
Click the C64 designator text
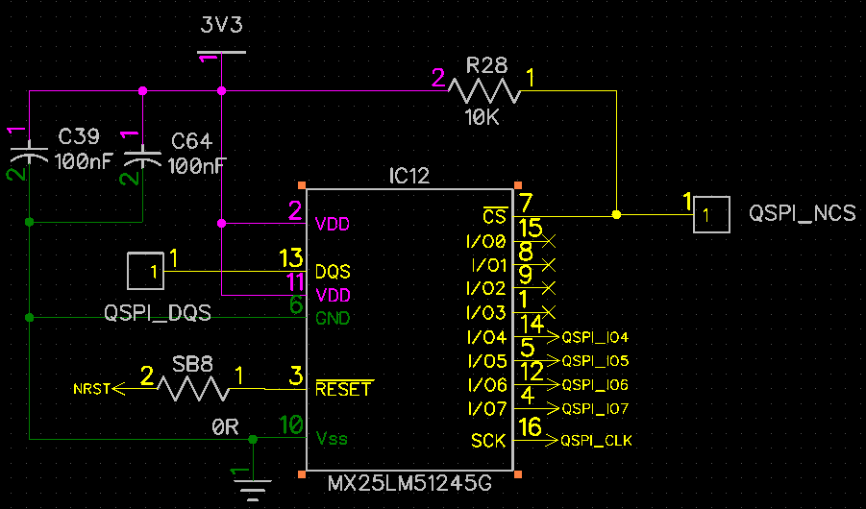coord(191,141)
